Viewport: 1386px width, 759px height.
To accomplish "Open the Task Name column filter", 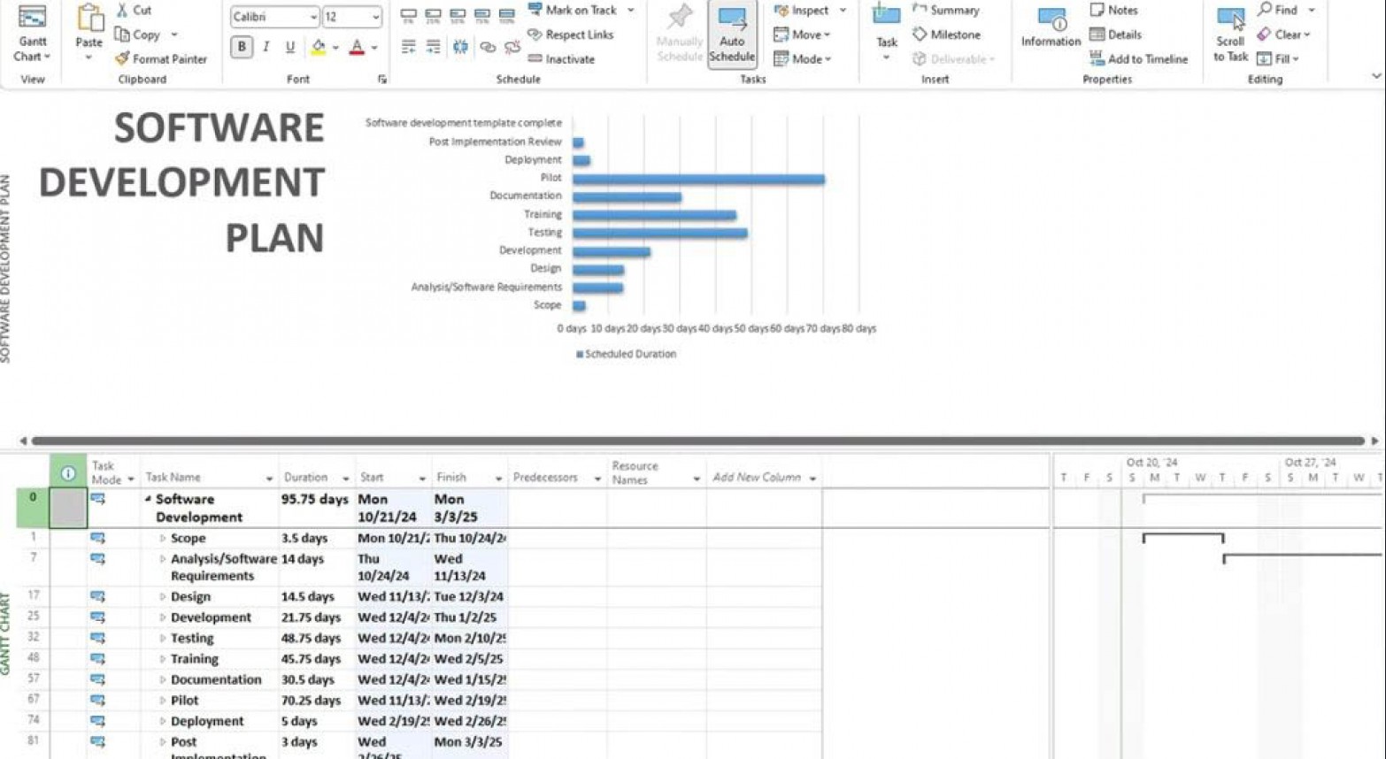I will pyautogui.click(x=269, y=479).
